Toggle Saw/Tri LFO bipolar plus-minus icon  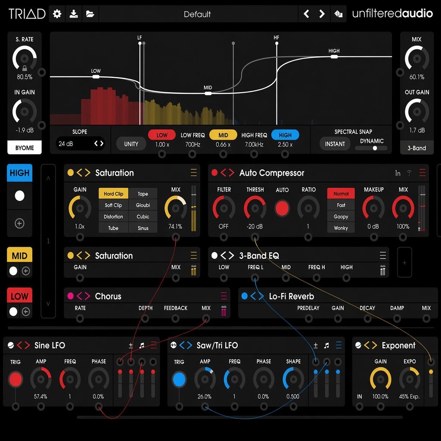click(316, 345)
